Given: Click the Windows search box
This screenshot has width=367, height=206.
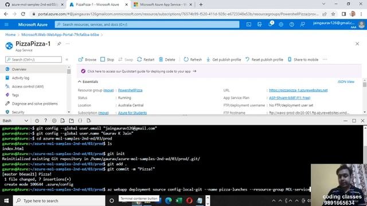Looking at the screenshot, I should pyautogui.click(x=59, y=201).
